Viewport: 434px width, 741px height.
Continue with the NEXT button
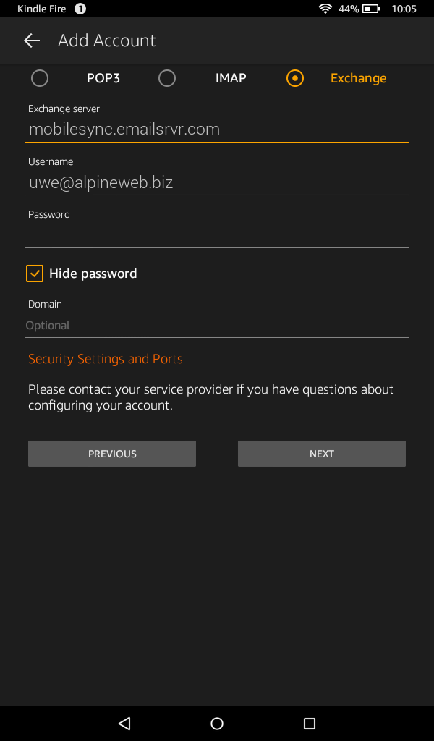tap(322, 454)
